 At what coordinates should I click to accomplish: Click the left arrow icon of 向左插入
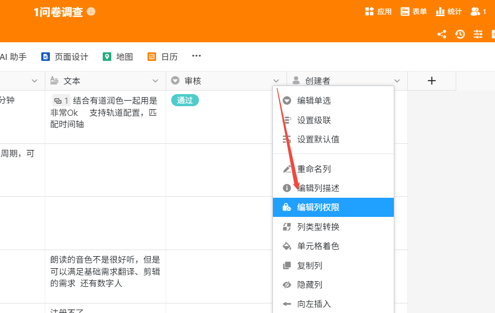287,304
